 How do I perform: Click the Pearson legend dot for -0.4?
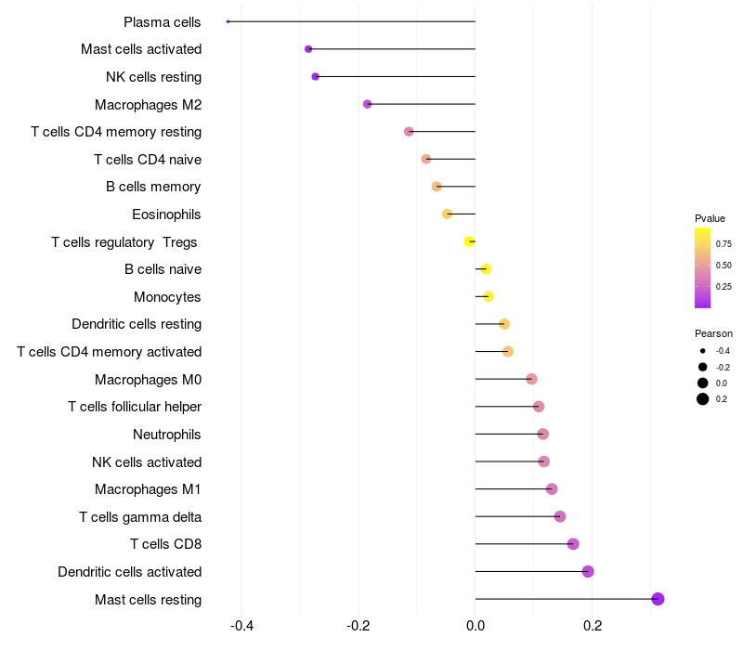(x=703, y=351)
